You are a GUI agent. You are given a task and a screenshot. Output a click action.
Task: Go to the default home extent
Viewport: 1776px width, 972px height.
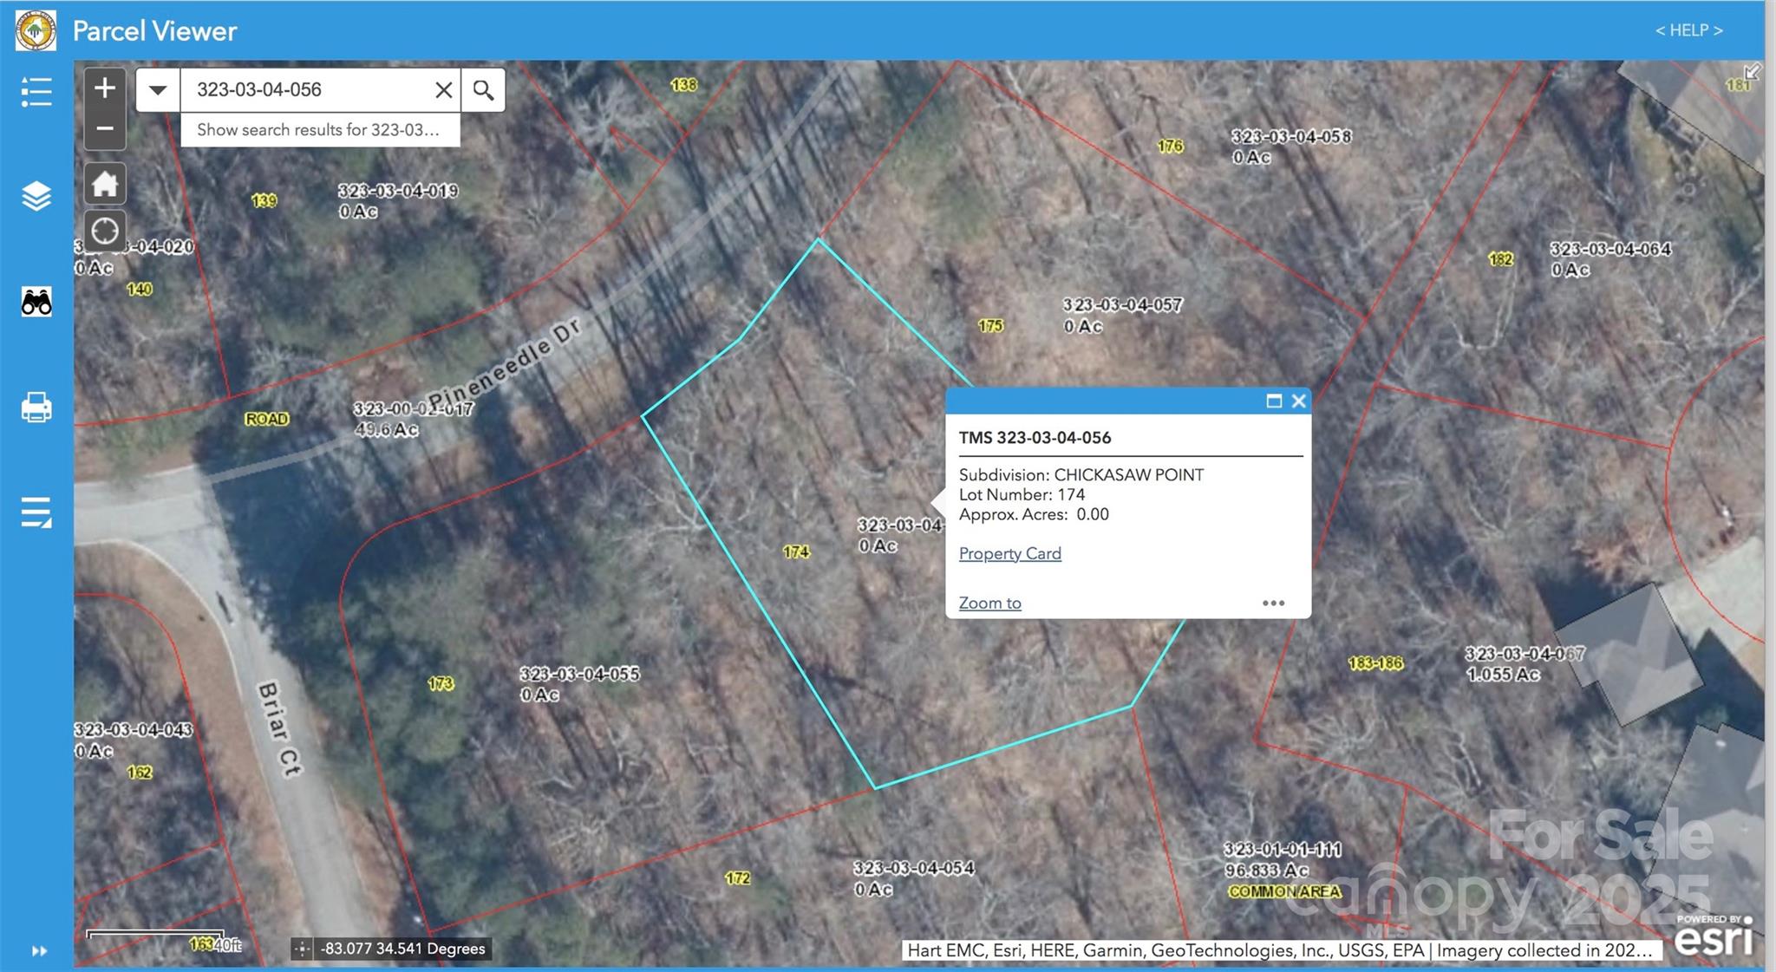(x=105, y=184)
